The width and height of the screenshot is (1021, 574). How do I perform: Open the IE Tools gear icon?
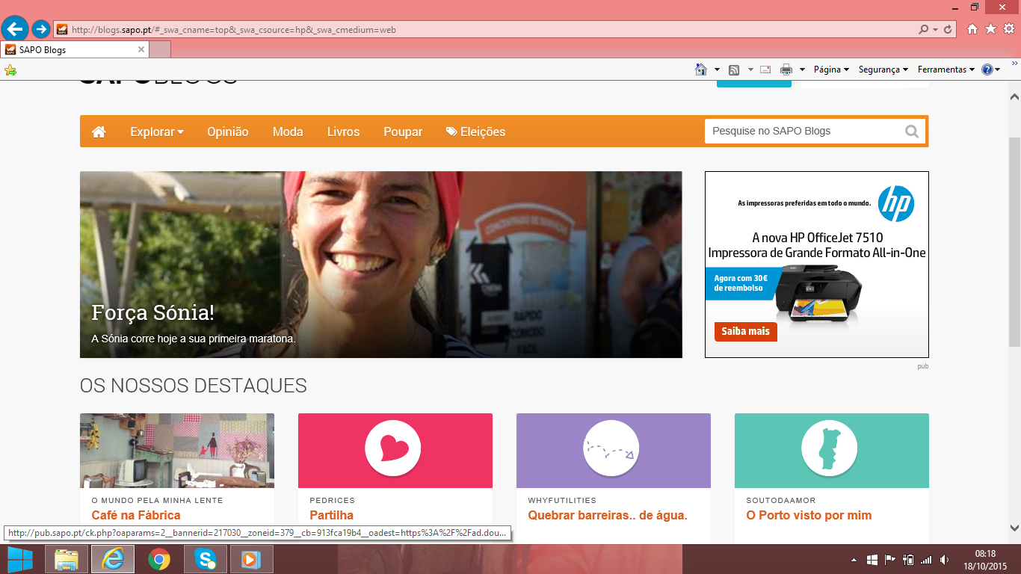click(x=1008, y=29)
